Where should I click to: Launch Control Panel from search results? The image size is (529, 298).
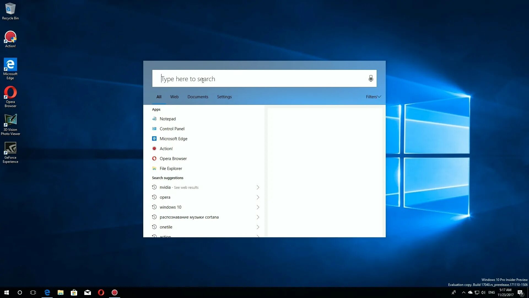[172, 129]
